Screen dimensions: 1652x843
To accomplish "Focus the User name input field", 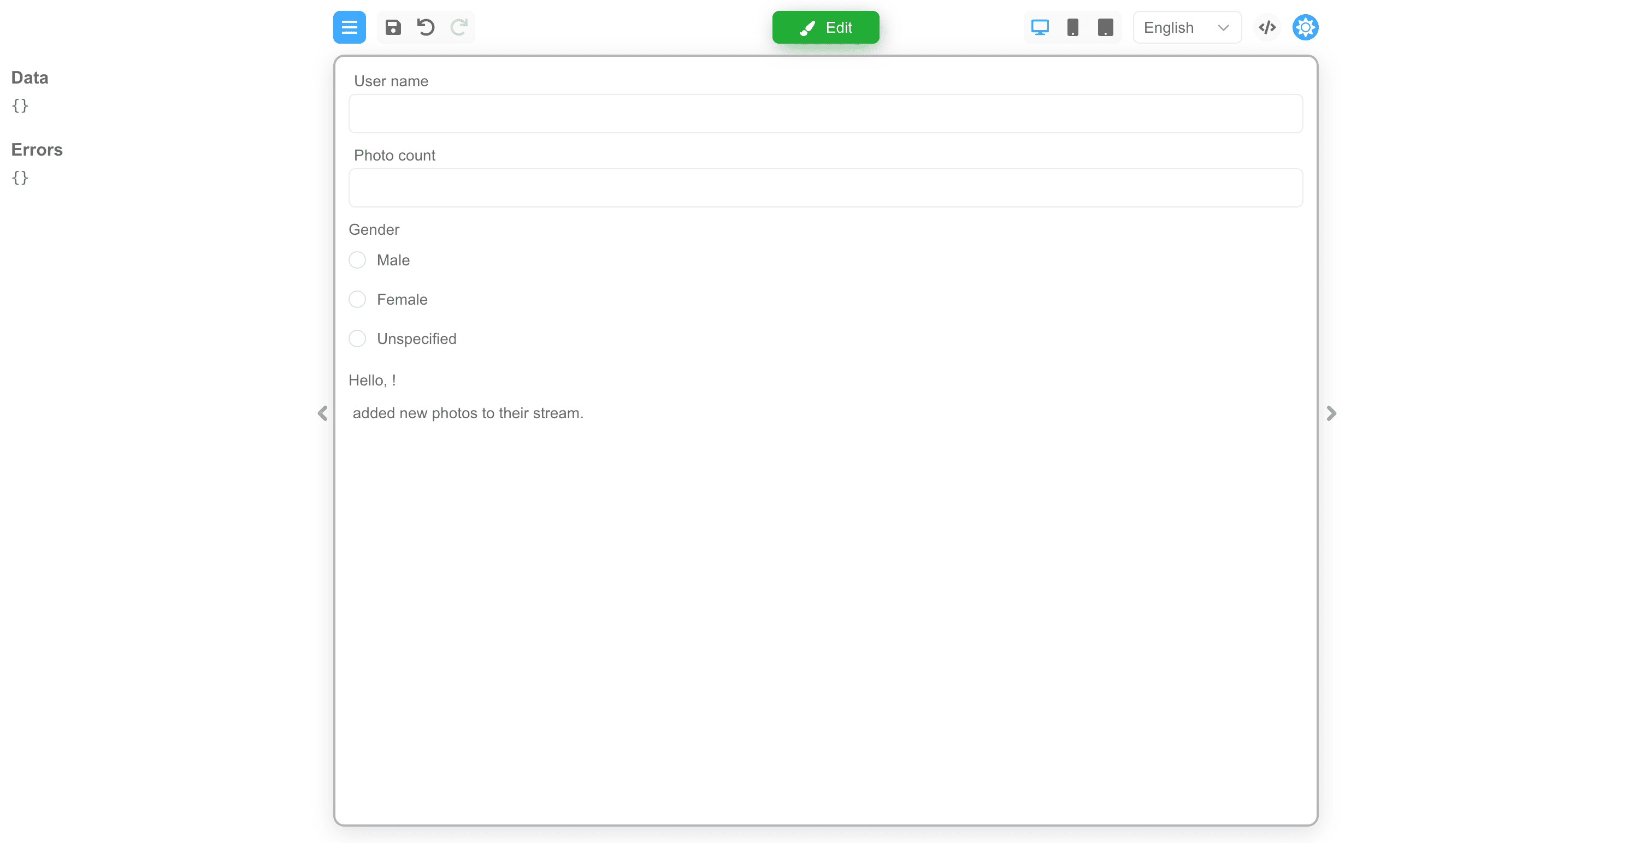I will pyautogui.click(x=825, y=114).
